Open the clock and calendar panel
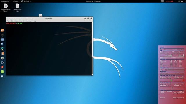 pos(94,1)
